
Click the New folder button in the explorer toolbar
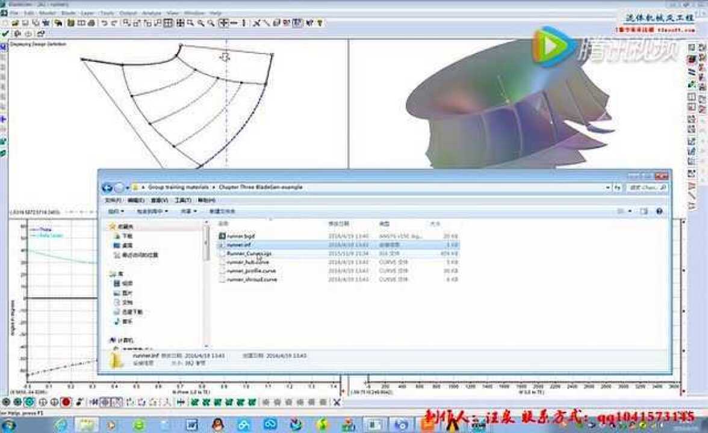pyautogui.click(x=222, y=211)
